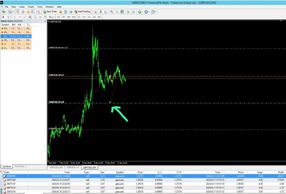Open the New Chart dropdown arrow
The width and height of the screenshot is (286, 194).
point(6,12)
